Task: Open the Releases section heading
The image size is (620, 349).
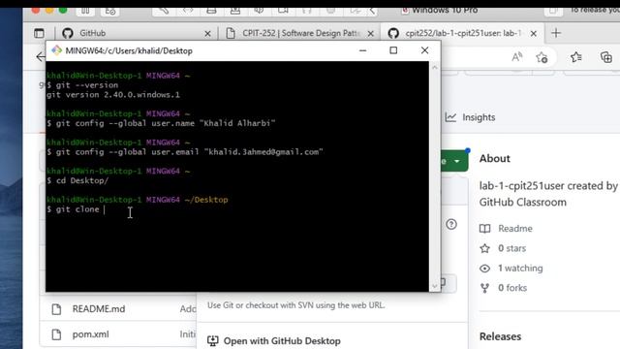Action: click(x=500, y=336)
